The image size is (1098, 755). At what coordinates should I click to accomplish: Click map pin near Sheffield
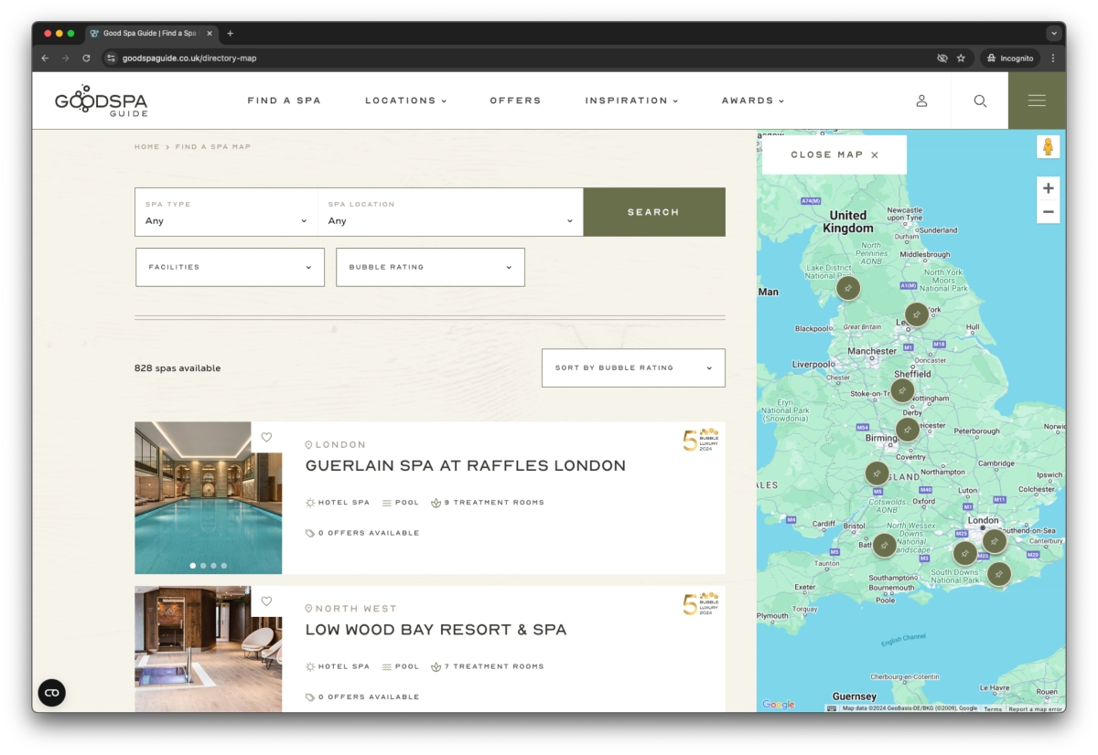click(x=902, y=391)
